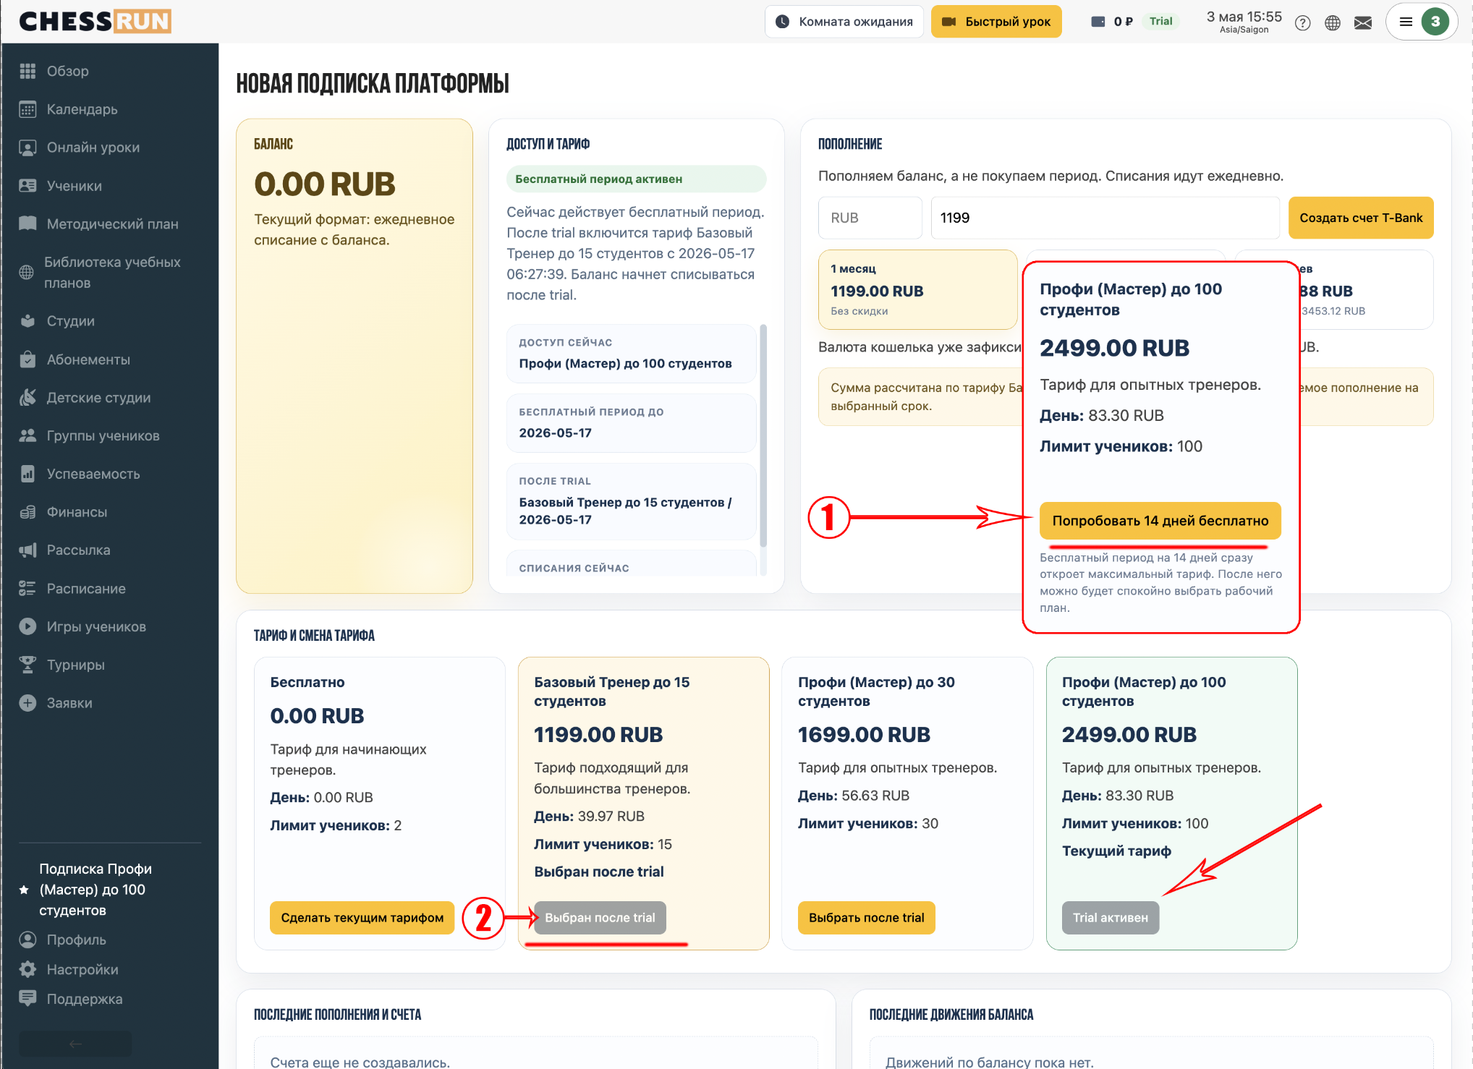This screenshot has height=1069, width=1473.
Task: Open the Турниры trophy icon
Action: click(x=27, y=665)
